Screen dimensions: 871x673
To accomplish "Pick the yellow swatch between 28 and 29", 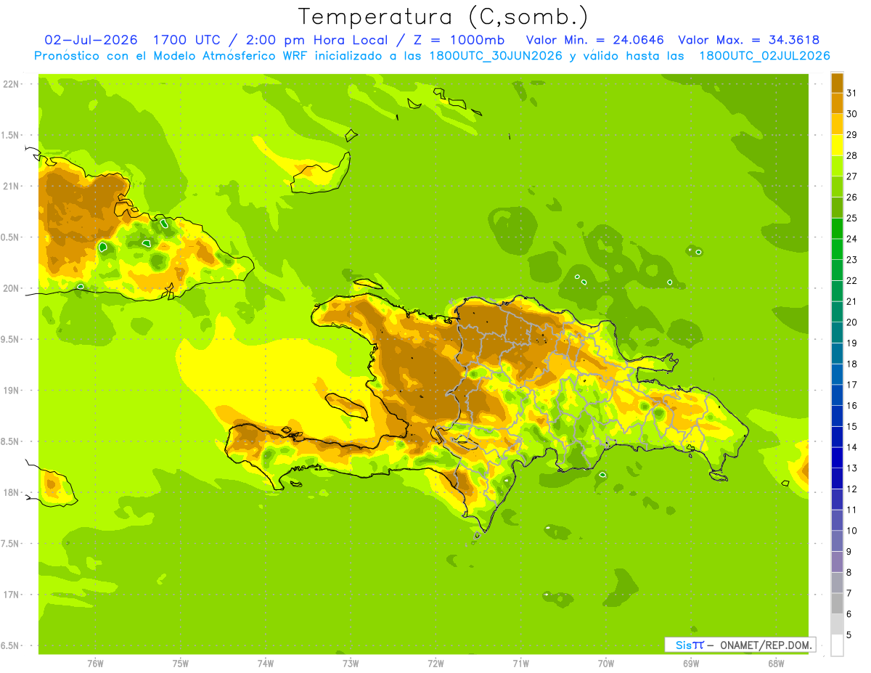I will tap(837, 145).
